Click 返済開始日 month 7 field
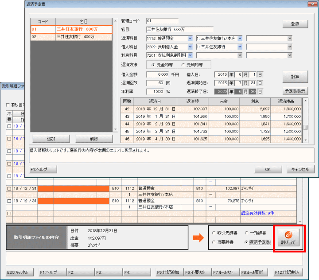This screenshot has height=280, width=319. click(x=238, y=83)
